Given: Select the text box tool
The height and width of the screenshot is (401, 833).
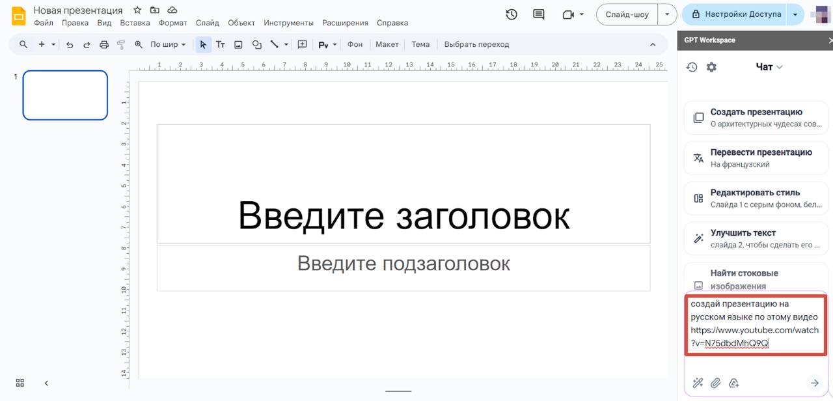Looking at the screenshot, I should pos(220,44).
